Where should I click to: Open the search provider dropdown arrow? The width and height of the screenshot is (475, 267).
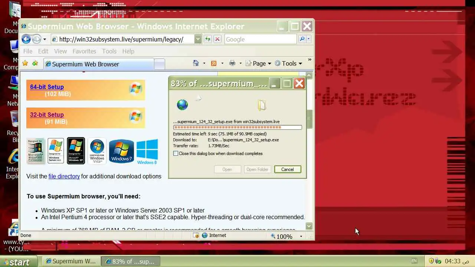(308, 39)
